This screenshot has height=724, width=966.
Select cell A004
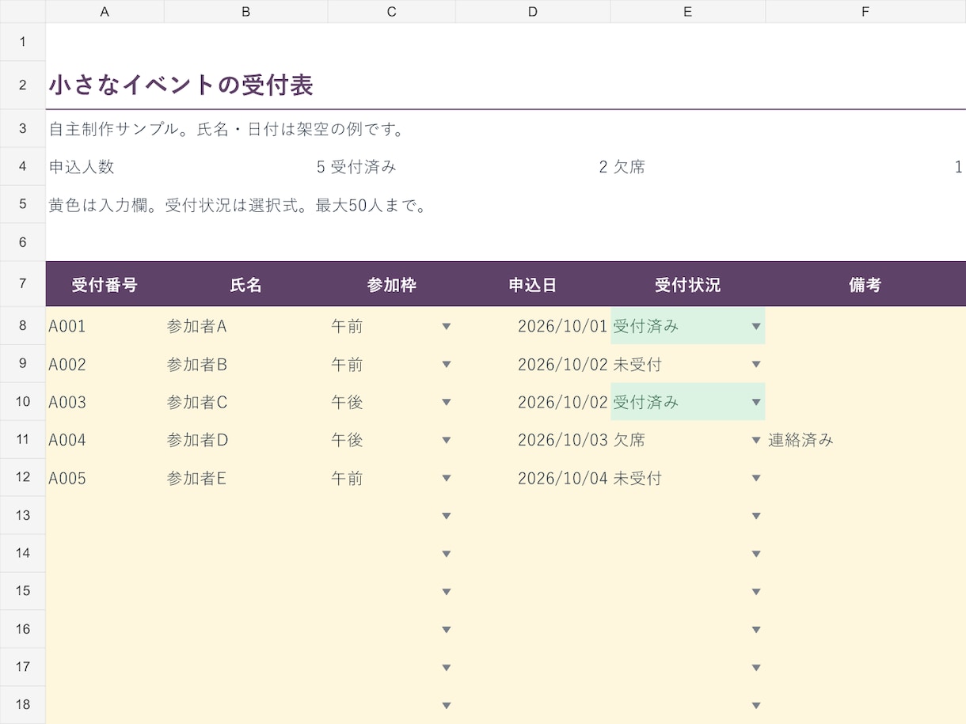tap(105, 440)
